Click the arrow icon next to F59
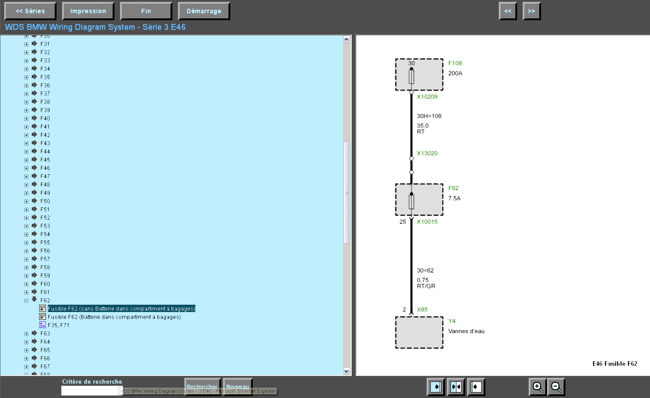 click(34, 275)
